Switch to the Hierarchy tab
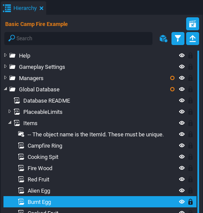203x213 pixels. click(x=25, y=8)
